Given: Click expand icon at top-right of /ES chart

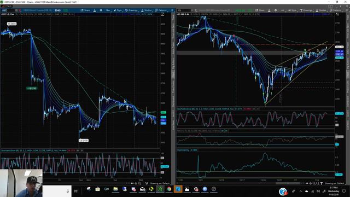Looking at the screenshot, I should click(x=337, y=14).
